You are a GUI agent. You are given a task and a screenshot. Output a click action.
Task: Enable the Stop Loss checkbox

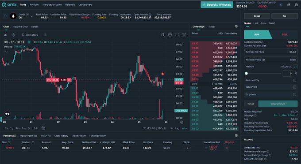pyautogui.click(x=294, y=94)
